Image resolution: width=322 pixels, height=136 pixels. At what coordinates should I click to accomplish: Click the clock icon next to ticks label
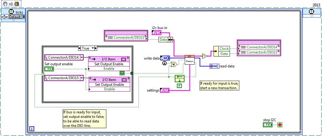tap(11, 12)
